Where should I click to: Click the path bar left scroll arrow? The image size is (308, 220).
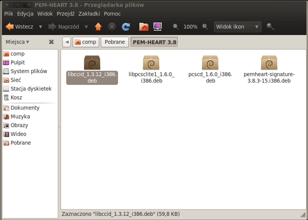tap(67, 42)
